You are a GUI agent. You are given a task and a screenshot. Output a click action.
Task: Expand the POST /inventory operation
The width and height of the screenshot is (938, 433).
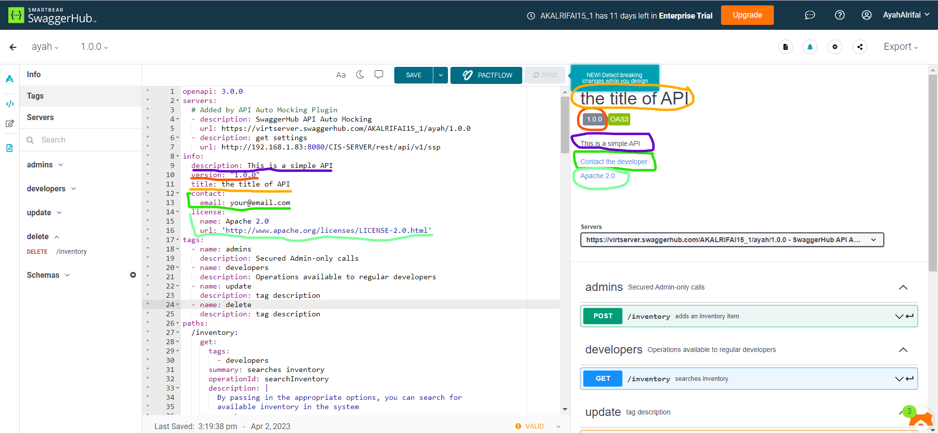[x=749, y=316]
